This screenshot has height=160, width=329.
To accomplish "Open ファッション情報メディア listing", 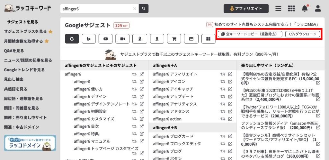I will [280, 125].
